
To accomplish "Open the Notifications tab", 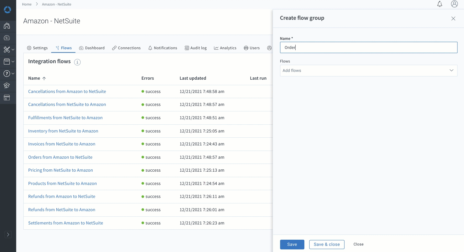I will point(163,48).
